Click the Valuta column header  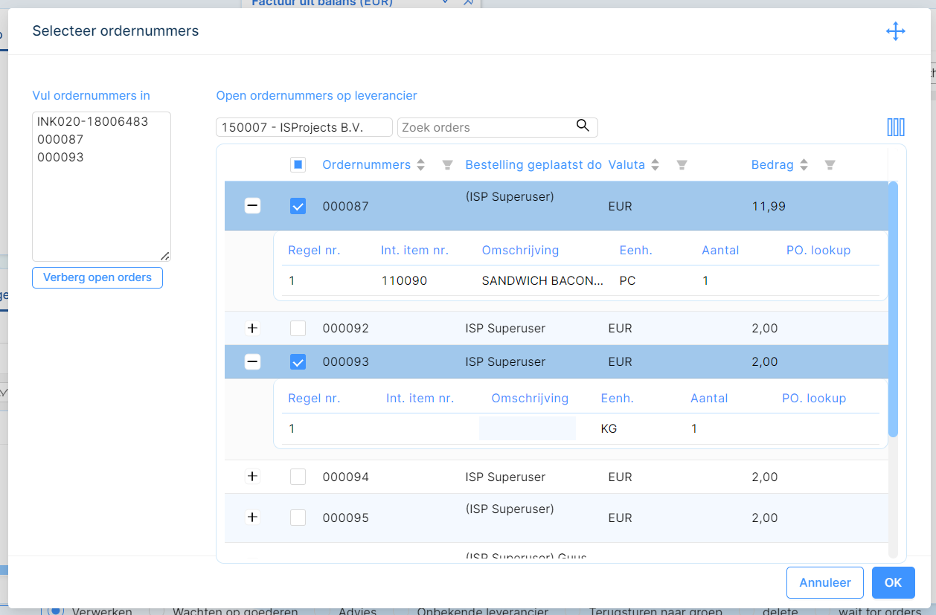[626, 165]
